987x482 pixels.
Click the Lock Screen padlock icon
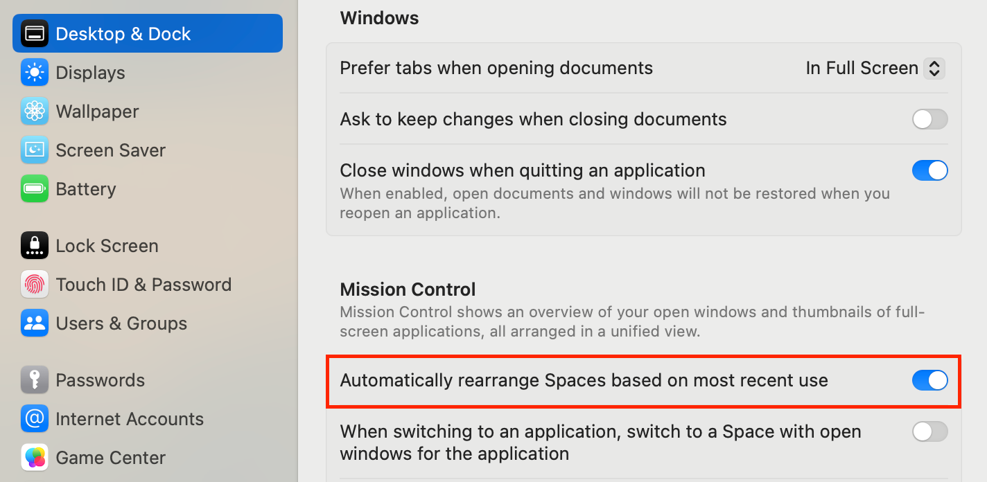tap(35, 245)
